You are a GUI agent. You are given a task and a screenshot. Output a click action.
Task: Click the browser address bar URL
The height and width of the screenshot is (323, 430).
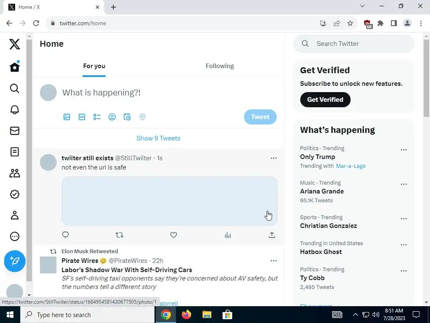click(x=83, y=24)
